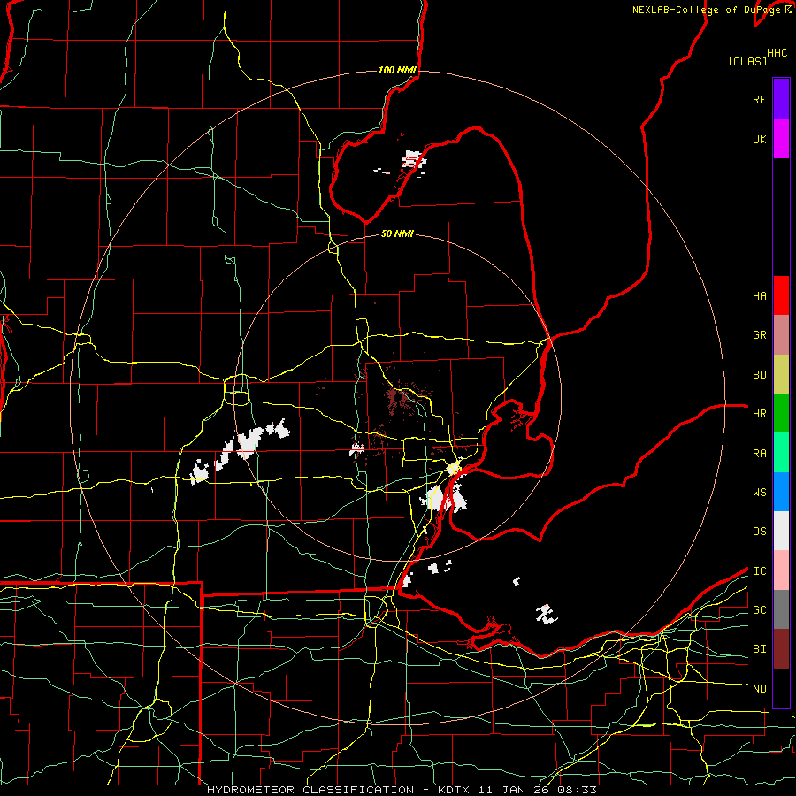Click the HA red legend swatch
Image resolution: width=796 pixels, height=796 pixels.
(781, 295)
